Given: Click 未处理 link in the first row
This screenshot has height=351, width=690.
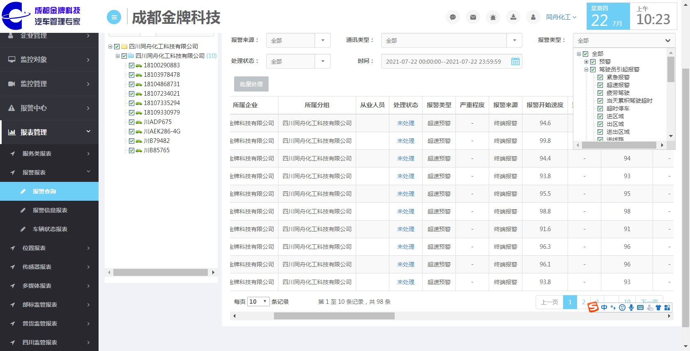Looking at the screenshot, I should 405,123.
